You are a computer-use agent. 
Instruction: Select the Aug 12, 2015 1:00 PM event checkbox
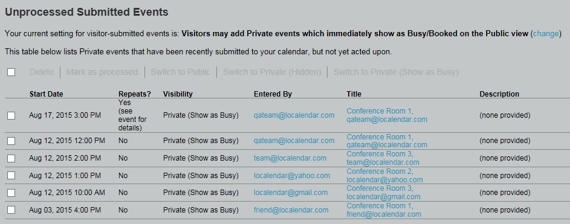click(x=11, y=176)
